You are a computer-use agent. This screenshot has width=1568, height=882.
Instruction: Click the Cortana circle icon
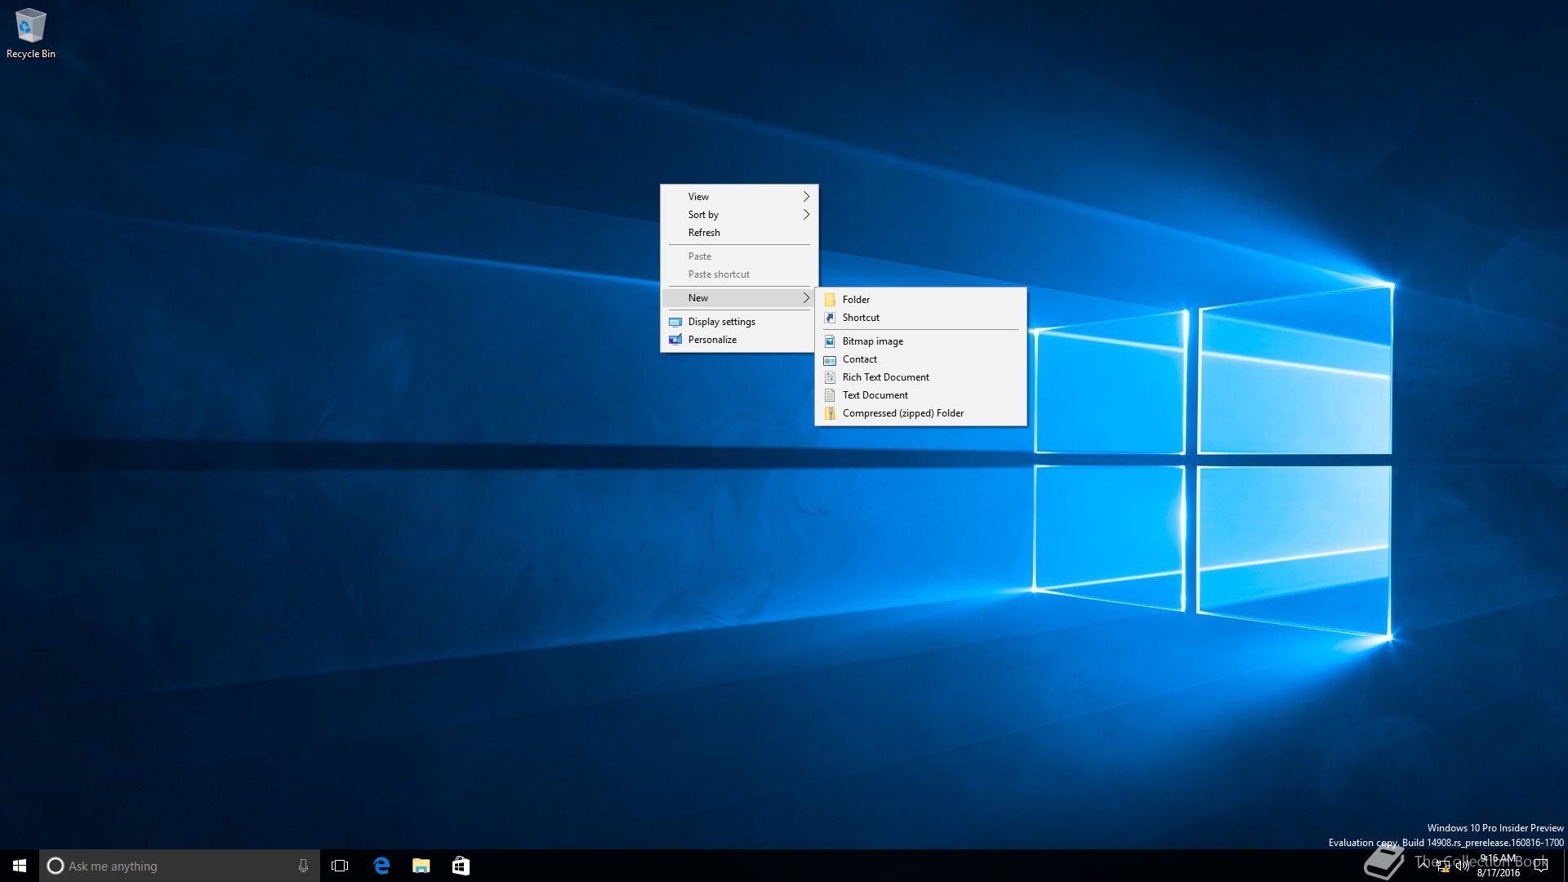click(55, 866)
